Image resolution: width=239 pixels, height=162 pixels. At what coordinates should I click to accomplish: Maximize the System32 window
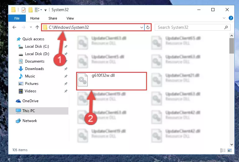pyautogui.click(x=213, y=10)
